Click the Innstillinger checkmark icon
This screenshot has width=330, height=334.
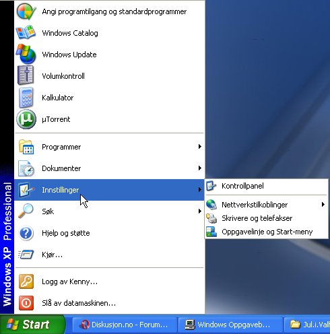pos(26,190)
